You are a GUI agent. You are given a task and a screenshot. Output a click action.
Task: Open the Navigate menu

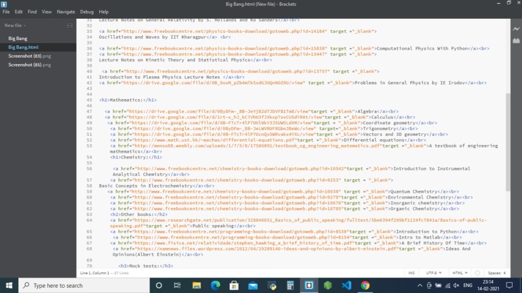coord(66,12)
